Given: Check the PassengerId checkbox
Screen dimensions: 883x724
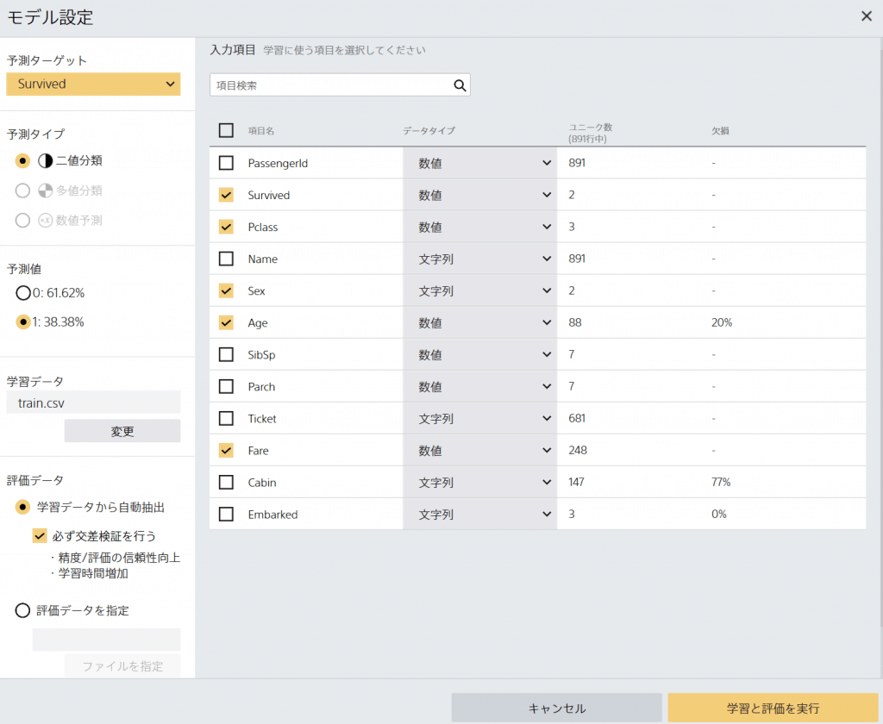Looking at the screenshot, I should coord(226,163).
